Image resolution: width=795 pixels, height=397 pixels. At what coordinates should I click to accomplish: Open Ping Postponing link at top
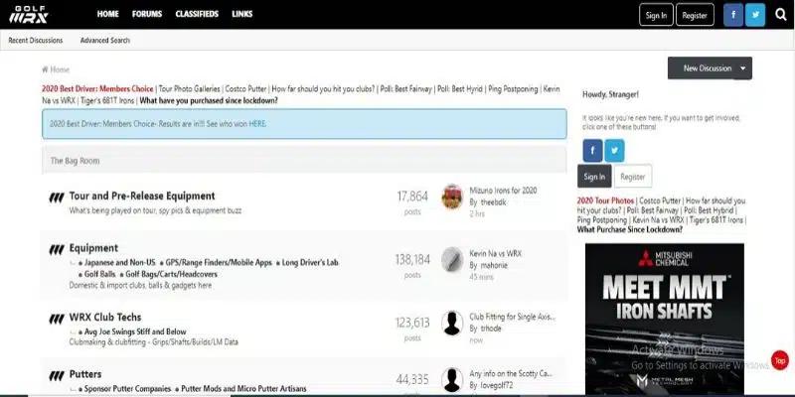(513, 88)
